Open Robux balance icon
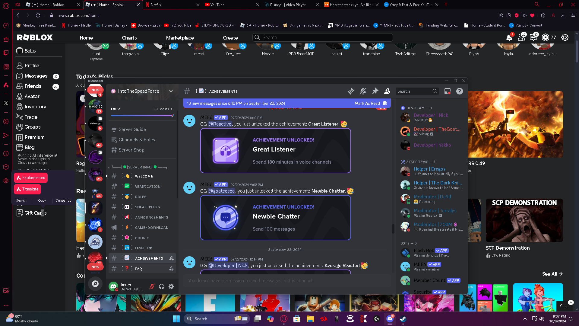This screenshot has width=579, height=326. point(546,37)
